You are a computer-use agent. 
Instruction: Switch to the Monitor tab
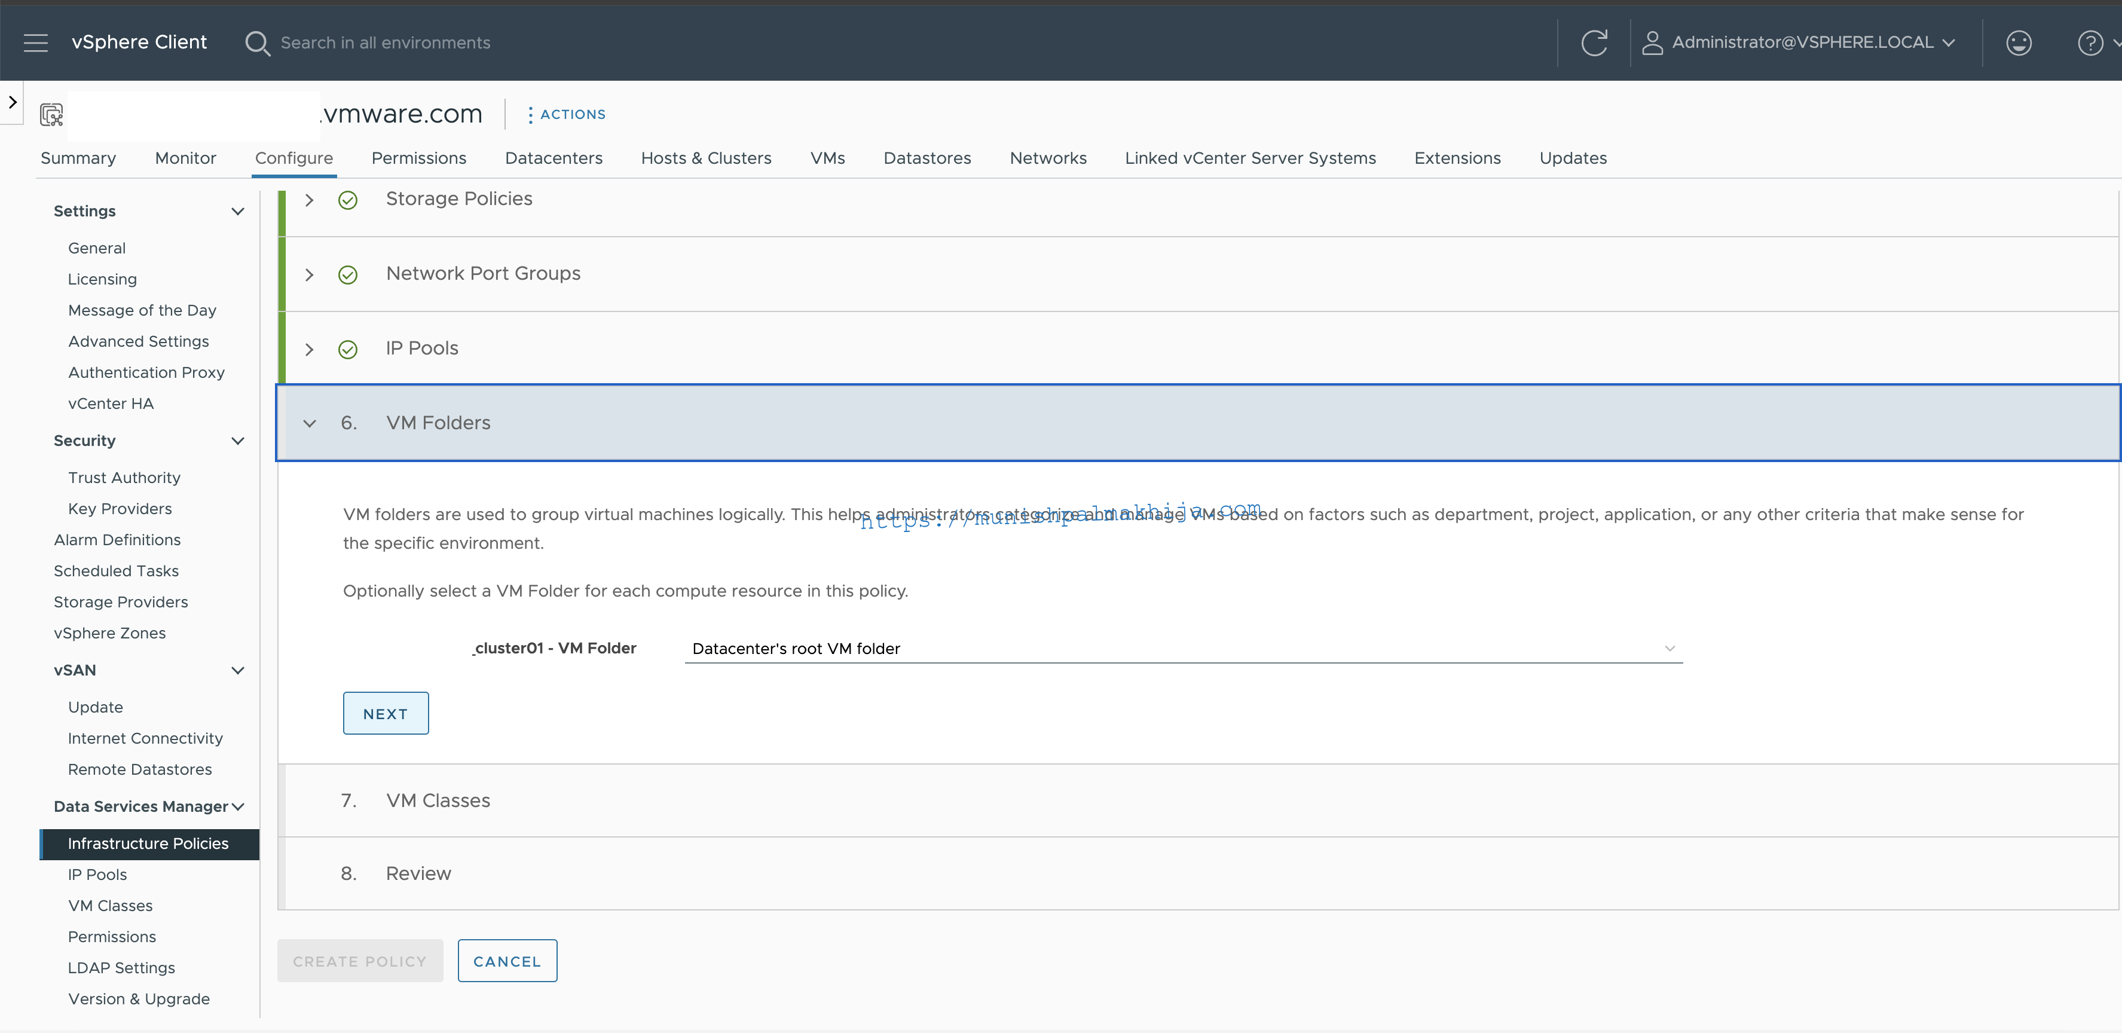(185, 158)
